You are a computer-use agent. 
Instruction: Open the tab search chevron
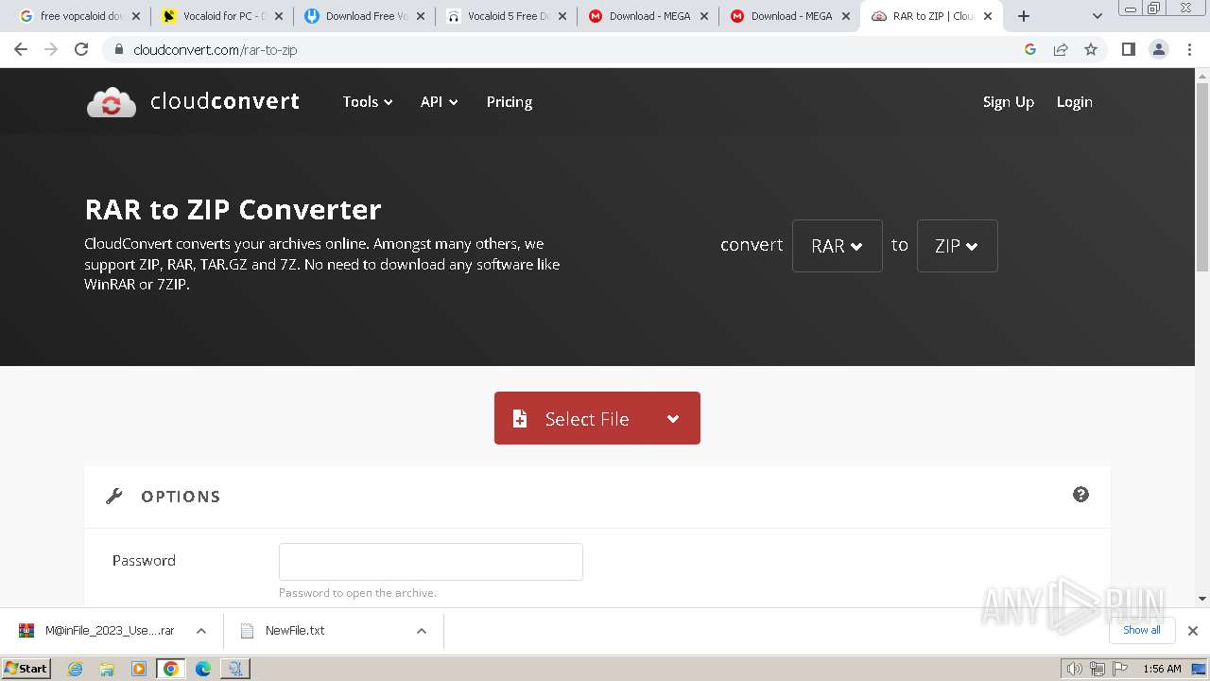pyautogui.click(x=1098, y=16)
